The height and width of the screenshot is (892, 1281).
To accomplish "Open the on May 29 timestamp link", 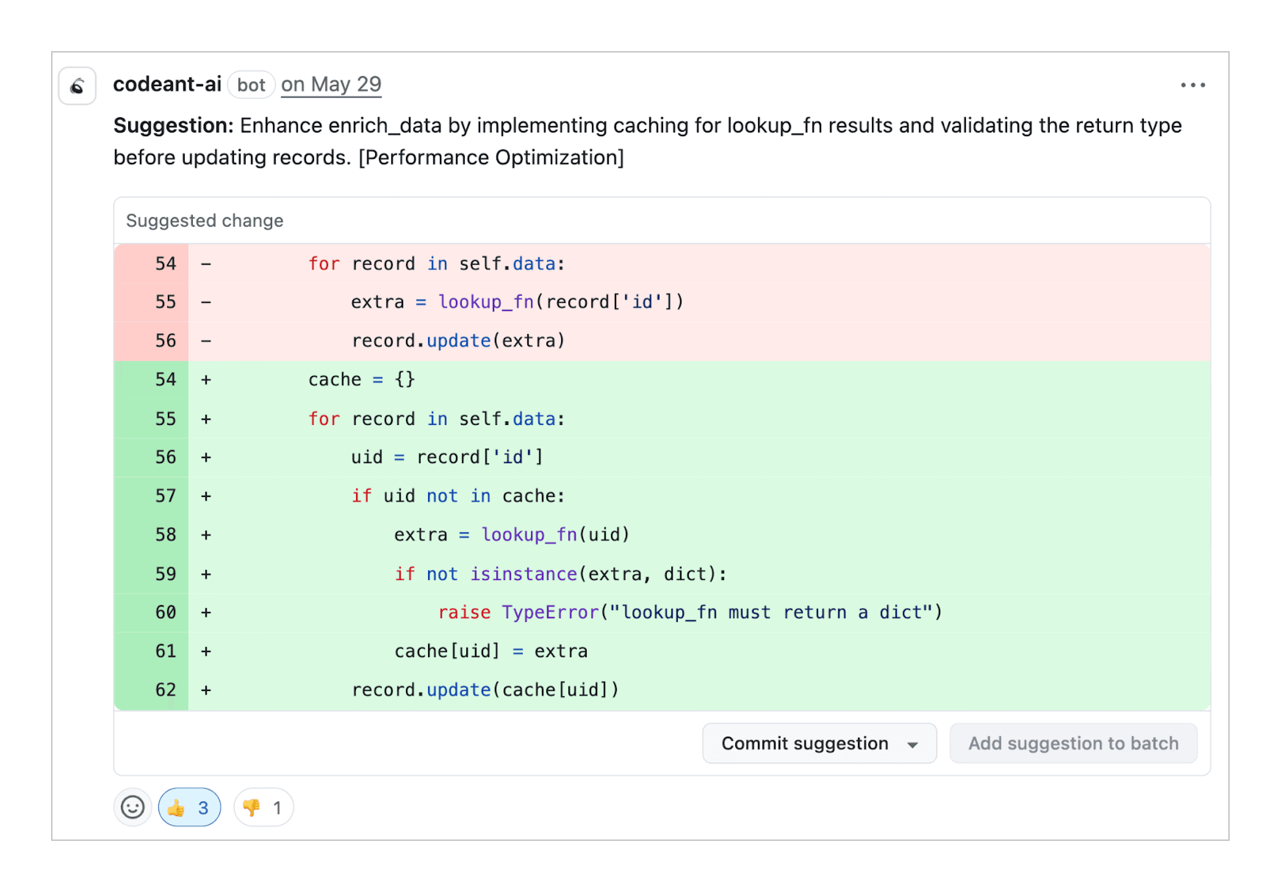I will 330,84.
